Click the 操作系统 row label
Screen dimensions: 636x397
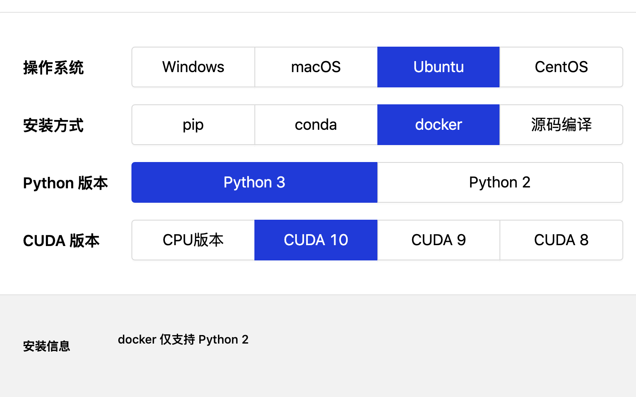pos(54,67)
